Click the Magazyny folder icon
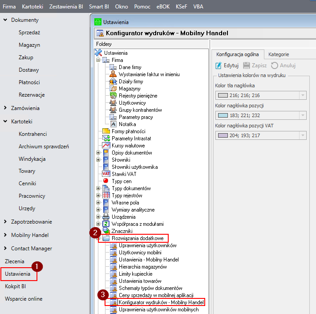The height and width of the screenshot is (314, 316). click(x=113, y=89)
